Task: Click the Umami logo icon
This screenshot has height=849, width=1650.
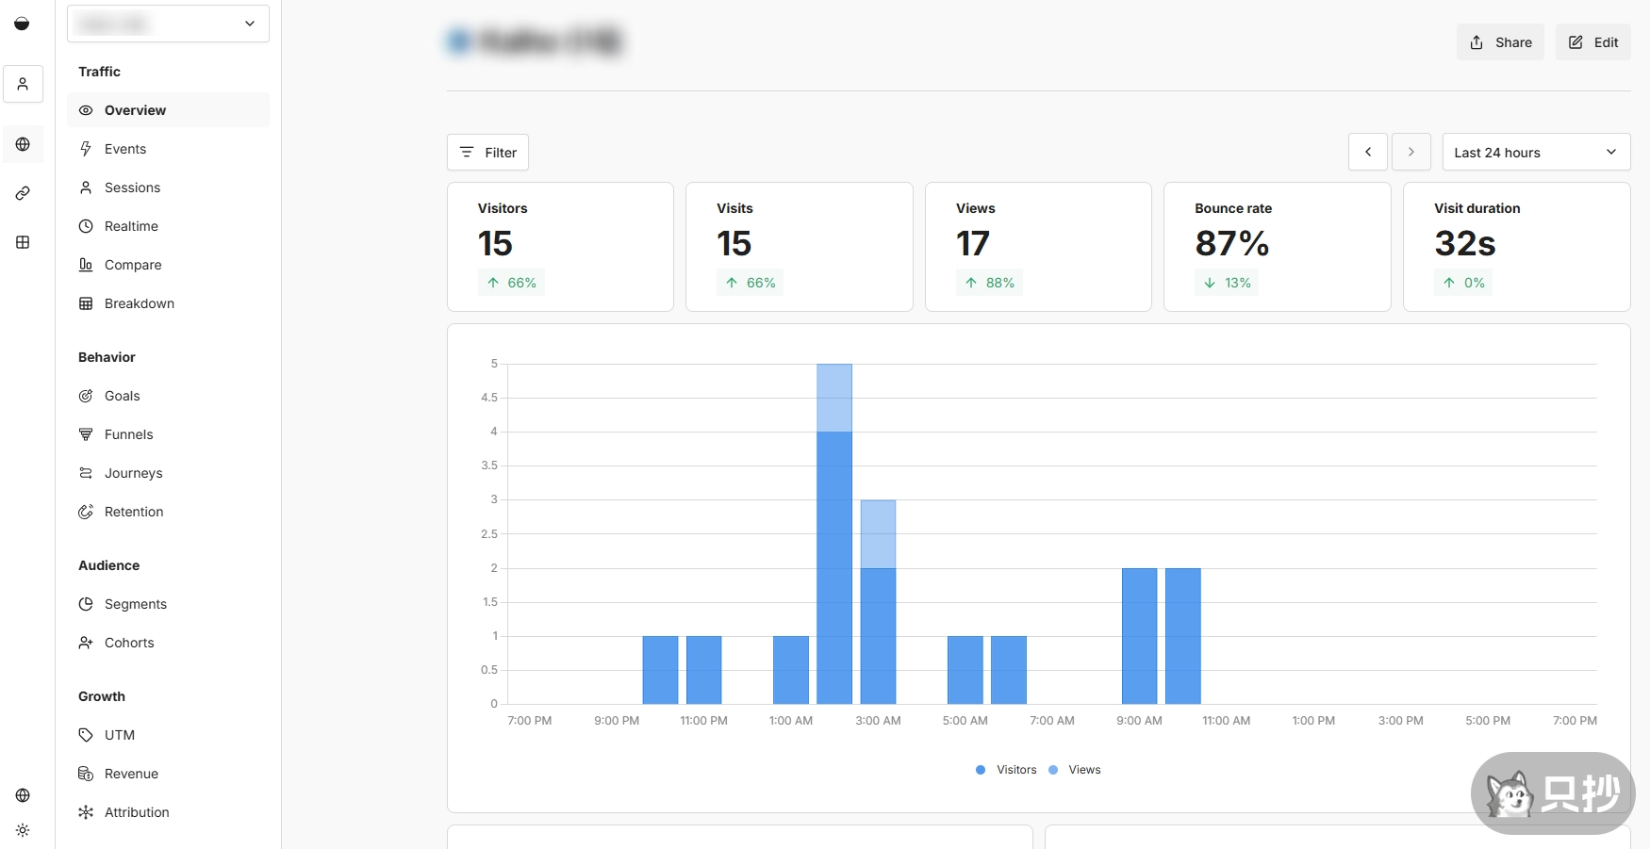Action: click(x=22, y=24)
